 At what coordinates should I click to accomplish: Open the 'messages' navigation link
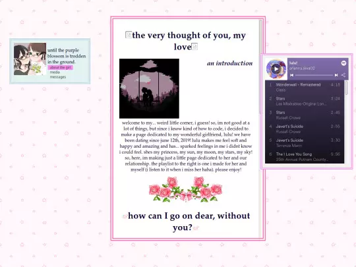(x=58, y=77)
